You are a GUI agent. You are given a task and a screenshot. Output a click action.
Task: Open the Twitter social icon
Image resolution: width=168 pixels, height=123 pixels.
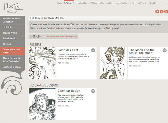pyautogui.click(x=157, y=11)
